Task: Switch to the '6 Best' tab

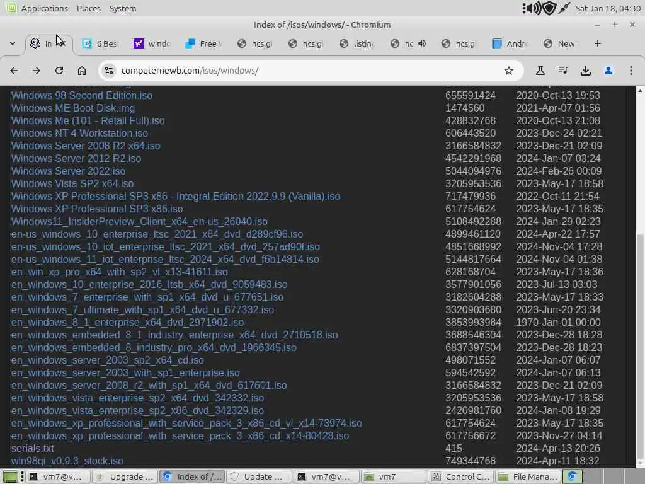Action: [x=100, y=43]
